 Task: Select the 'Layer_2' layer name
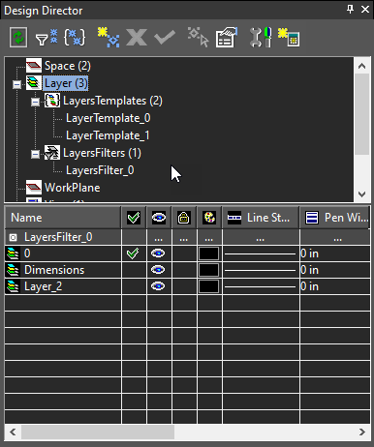(43, 286)
